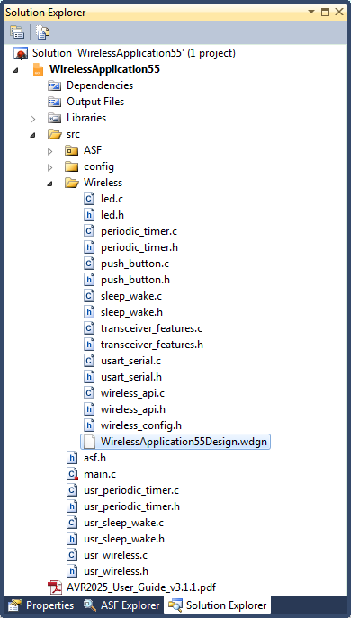Select the Output Files node icon

54,102
